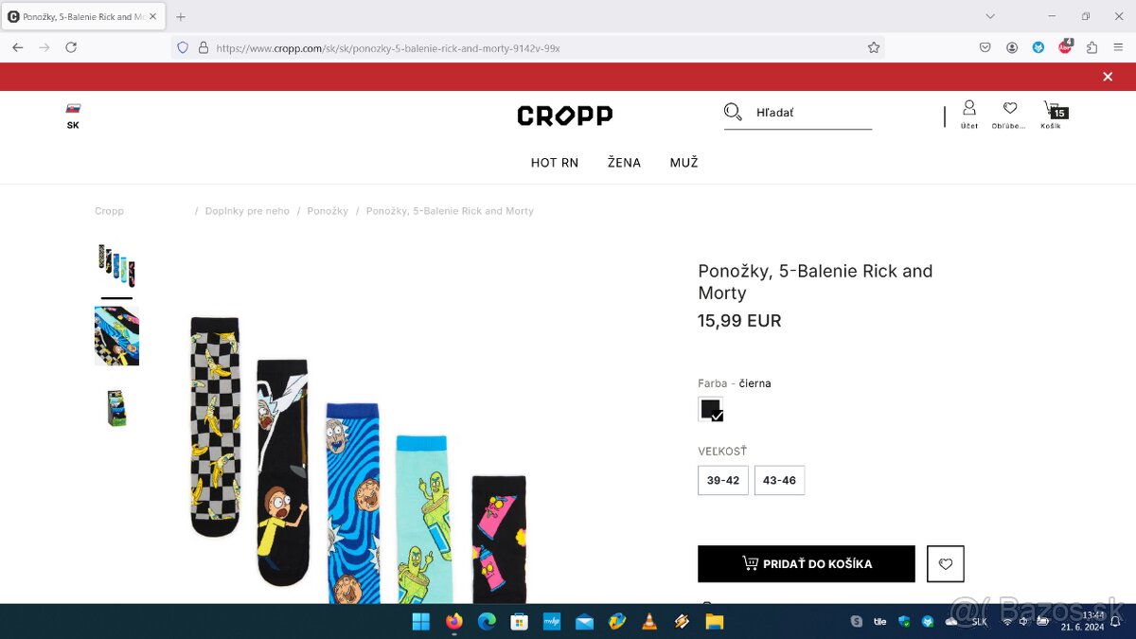Open the SK country selector
Image resolution: width=1136 pixels, height=639 pixels.
point(73,116)
